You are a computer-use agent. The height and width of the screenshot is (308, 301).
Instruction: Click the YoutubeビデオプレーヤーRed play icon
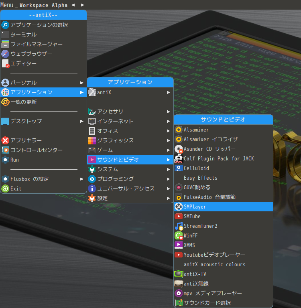(x=179, y=255)
